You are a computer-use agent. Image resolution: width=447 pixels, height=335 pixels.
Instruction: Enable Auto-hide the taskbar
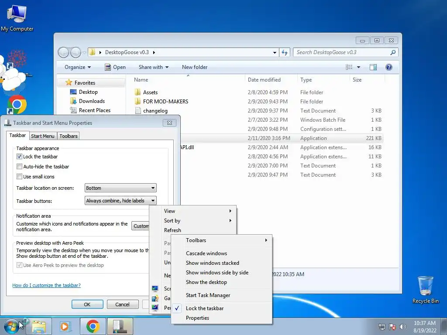19,166
